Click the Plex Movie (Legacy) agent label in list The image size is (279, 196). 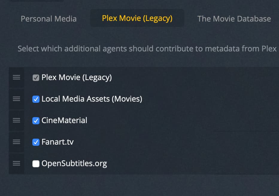point(77,78)
